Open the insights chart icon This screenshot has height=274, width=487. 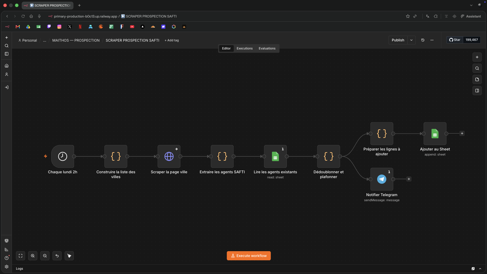pos(7,249)
